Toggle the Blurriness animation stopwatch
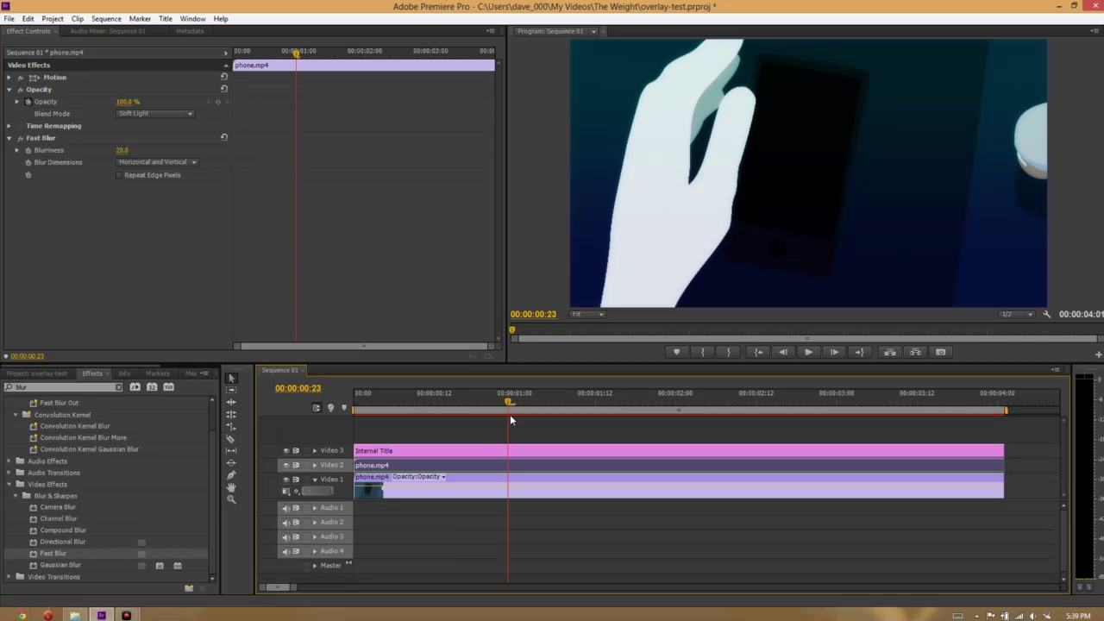This screenshot has height=621, width=1104. pos(28,150)
